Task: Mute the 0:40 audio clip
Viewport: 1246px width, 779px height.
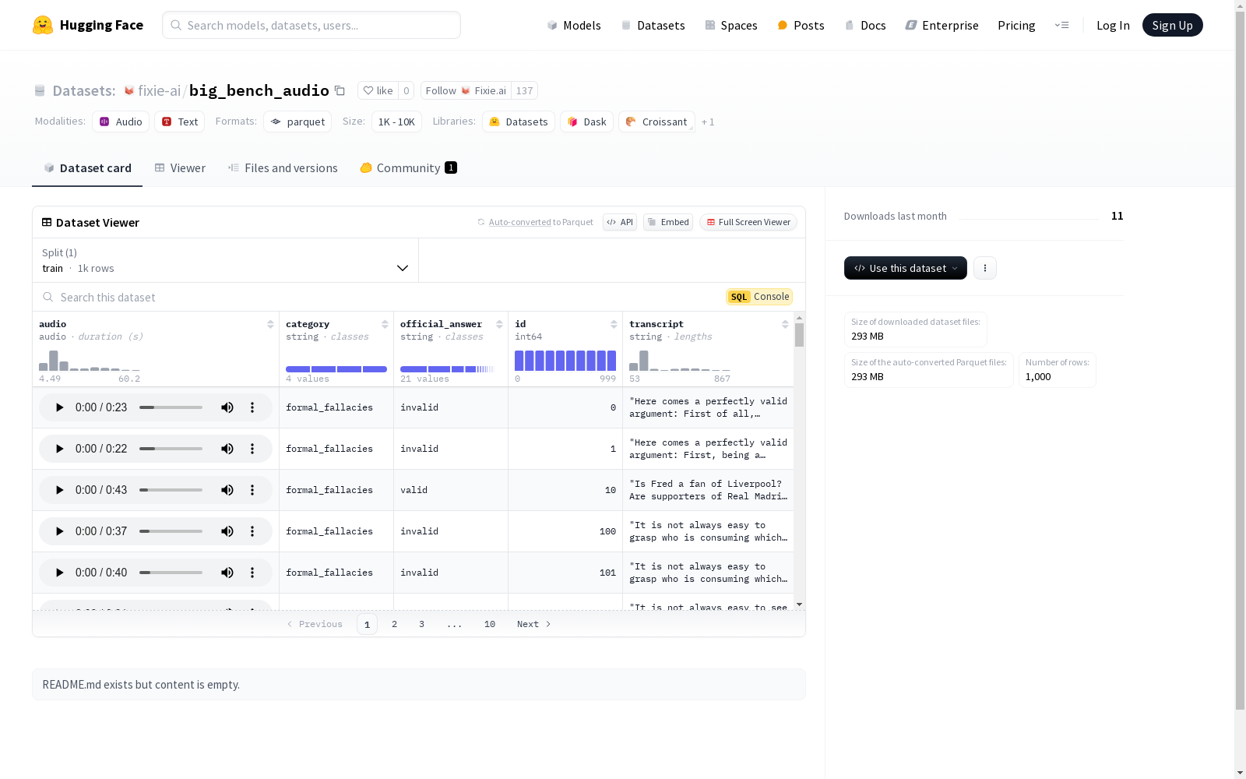Action: click(x=227, y=573)
